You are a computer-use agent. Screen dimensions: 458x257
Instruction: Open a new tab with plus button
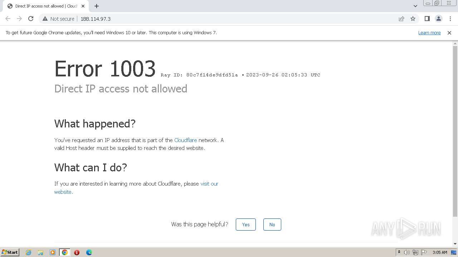pyautogui.click(x=97, y=6)
